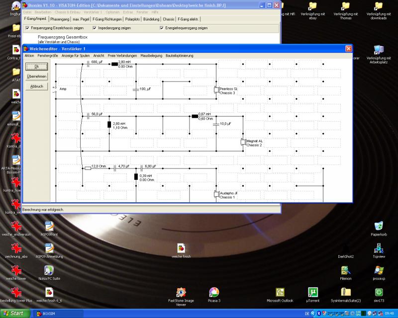
Task: Select the 2,80 mH 1,10 Ohm inductor
Action: [109, 125]
